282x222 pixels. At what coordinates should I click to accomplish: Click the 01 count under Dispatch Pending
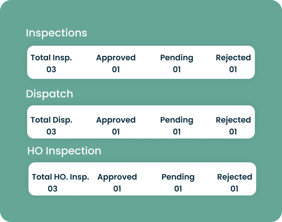click(177, 132)
